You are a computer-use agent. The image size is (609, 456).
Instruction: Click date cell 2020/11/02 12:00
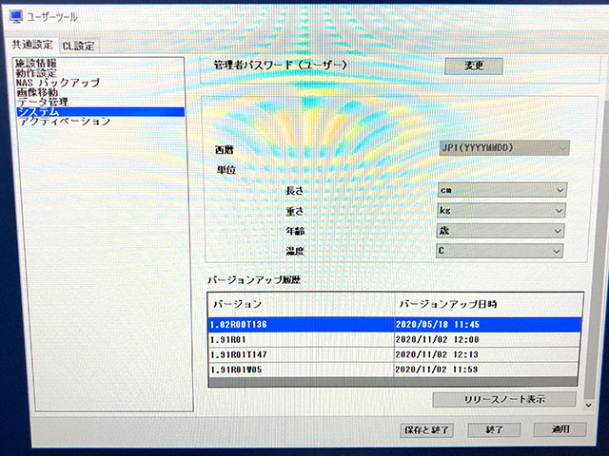point(487,340)
